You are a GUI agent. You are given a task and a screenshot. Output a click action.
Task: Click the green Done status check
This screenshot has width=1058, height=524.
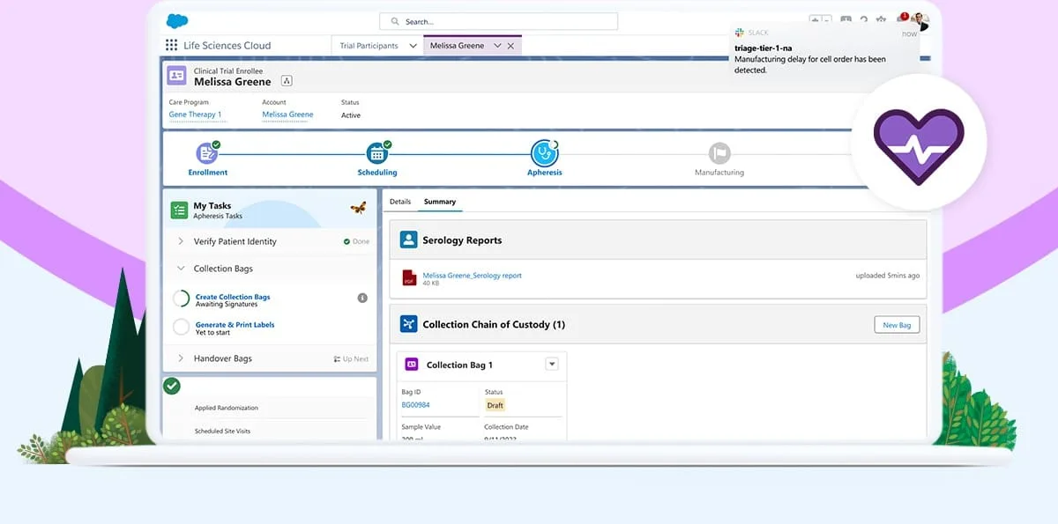[347, 241]
